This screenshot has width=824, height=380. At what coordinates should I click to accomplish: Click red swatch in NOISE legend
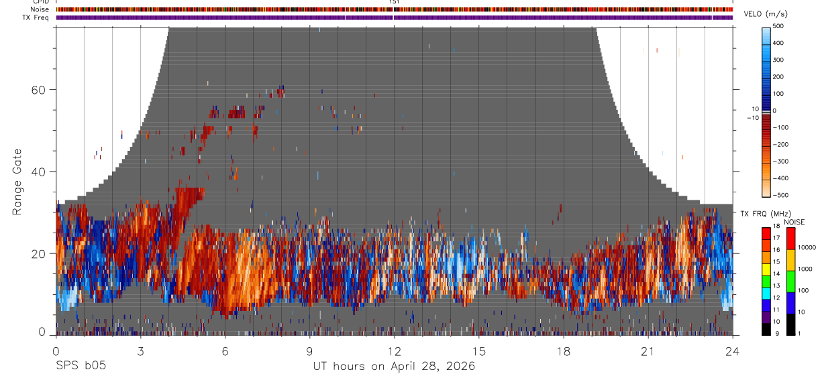click(790, 239)
